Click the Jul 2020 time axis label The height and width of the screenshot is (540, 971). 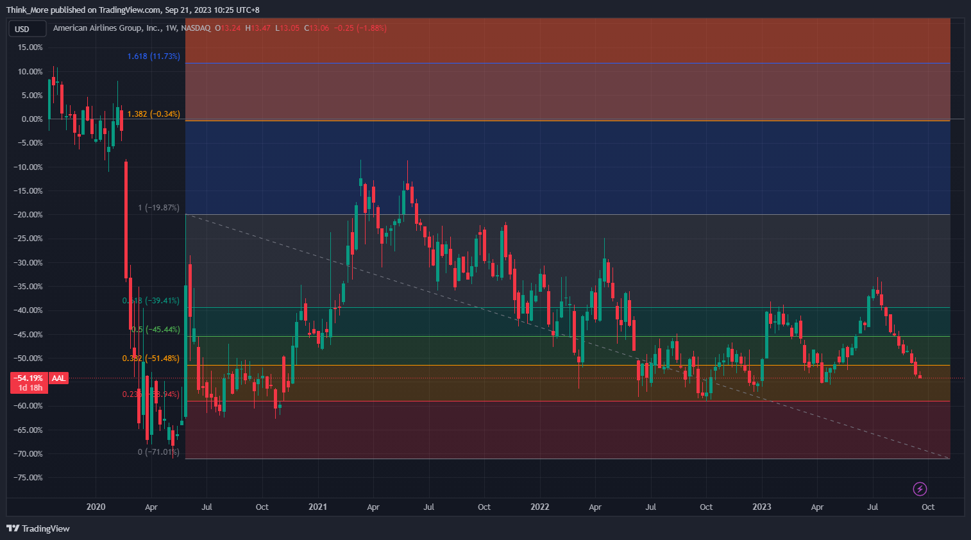pyautogui.click(x=207, y=507)
